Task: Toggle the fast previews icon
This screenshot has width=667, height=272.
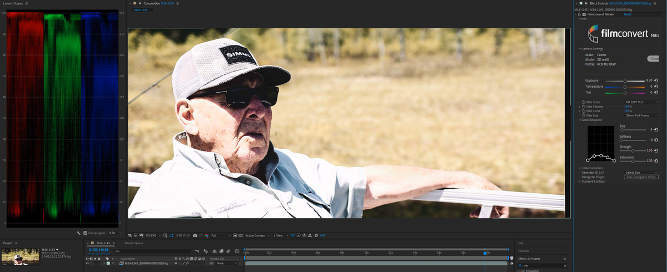Action: coord(298,235)
